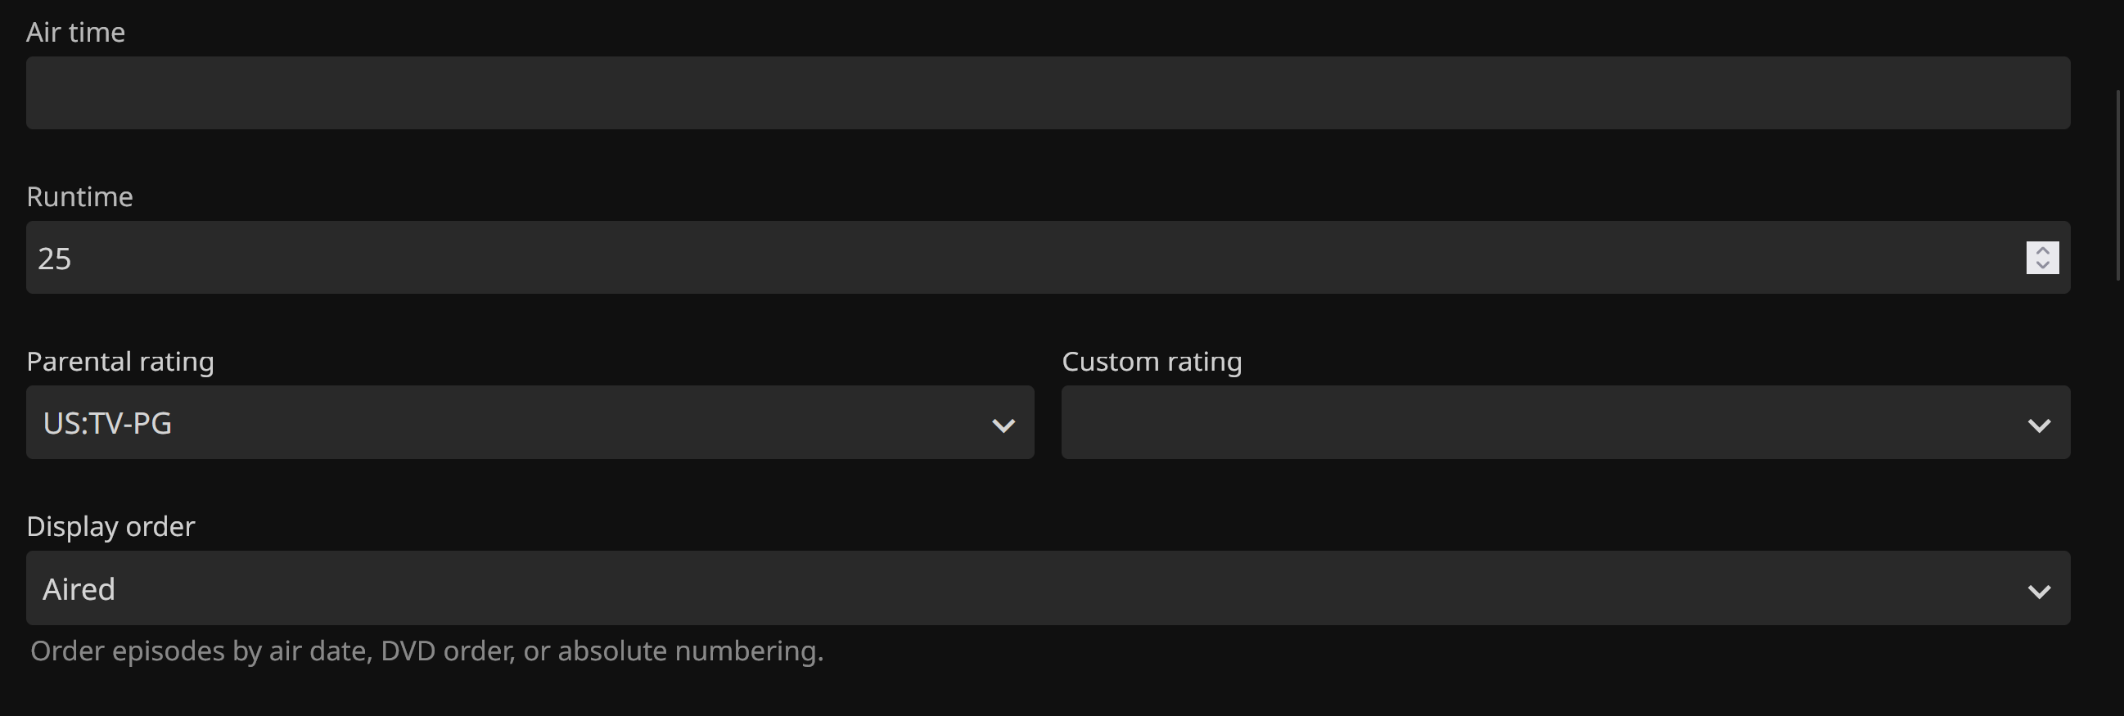Click the Runtime increment up arrow

point(2041,250)
